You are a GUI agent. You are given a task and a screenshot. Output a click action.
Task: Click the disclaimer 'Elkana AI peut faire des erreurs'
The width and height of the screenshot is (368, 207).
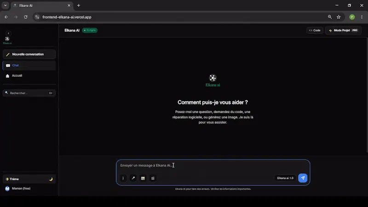(x=213, y=189)
